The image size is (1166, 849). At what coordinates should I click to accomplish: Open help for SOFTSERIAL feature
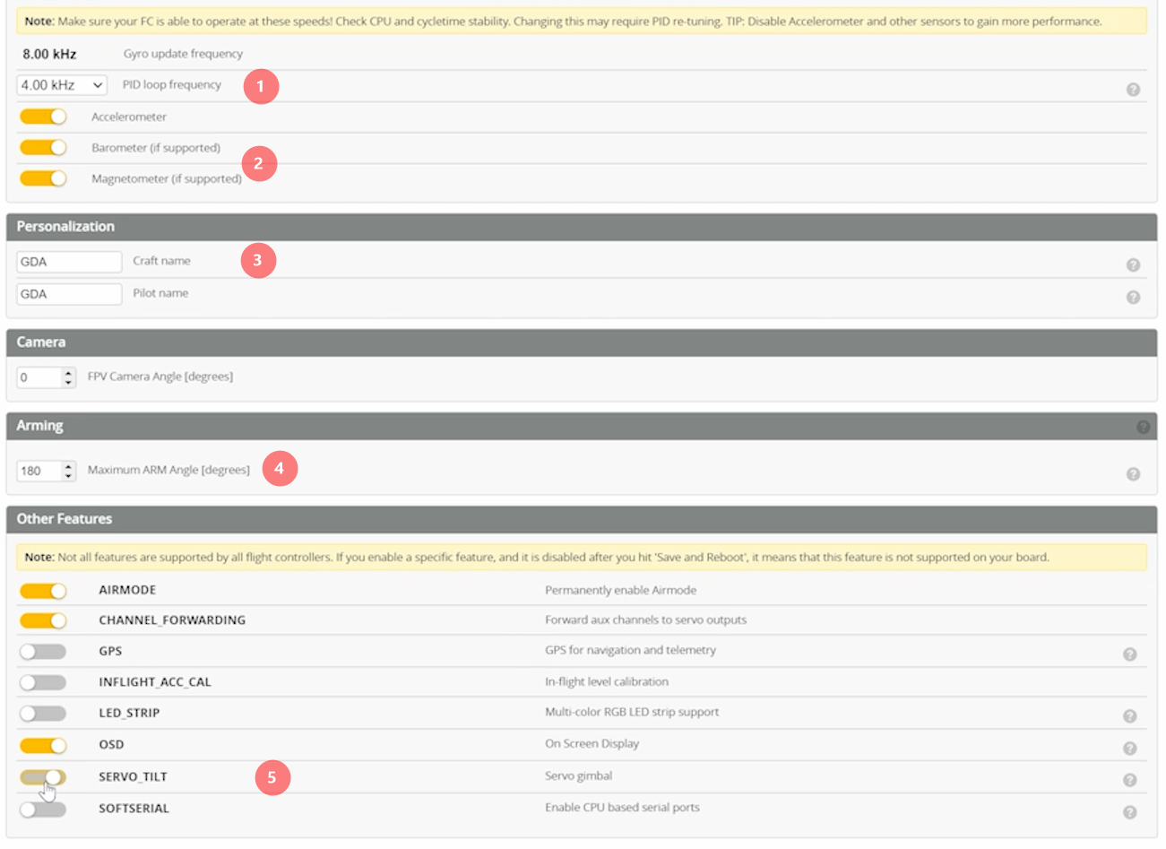(x=1129, y=812)
